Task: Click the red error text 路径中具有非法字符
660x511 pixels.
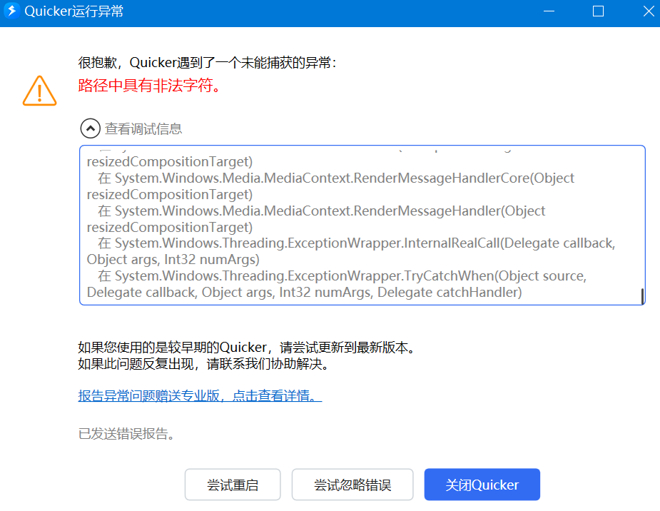Action: [149, 86]
